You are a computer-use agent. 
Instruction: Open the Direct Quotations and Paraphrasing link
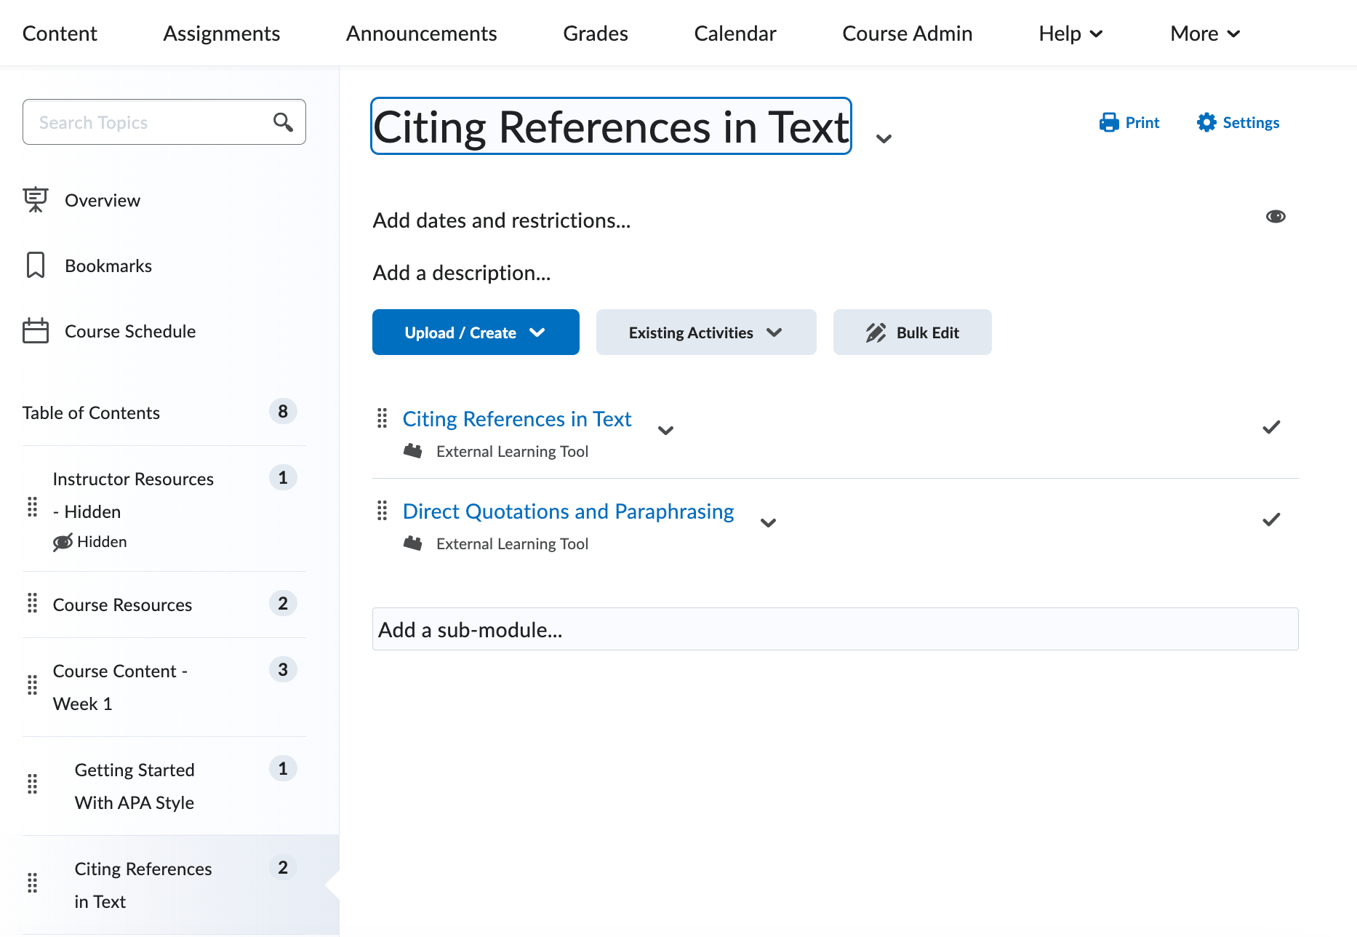point(569,511)
